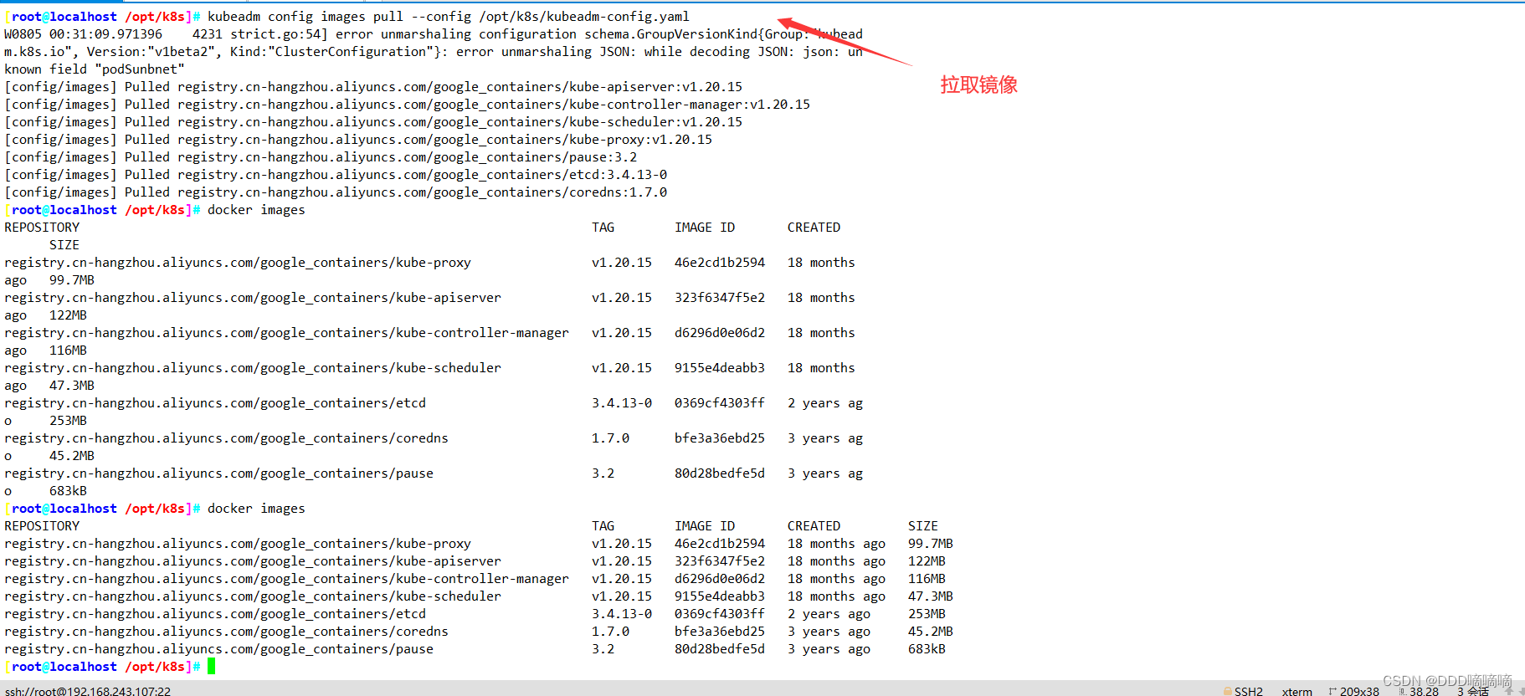The height and width of the screenshot is (696, 1525).
Task: Click the 99.7MB size in second table
Action: [x=931, y=543]
